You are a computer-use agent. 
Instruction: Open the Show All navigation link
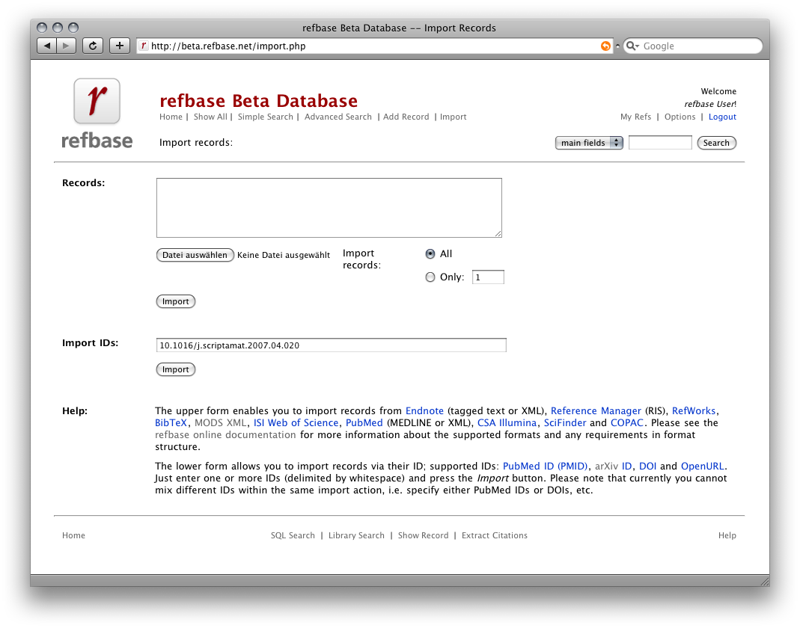pos(210,117)
